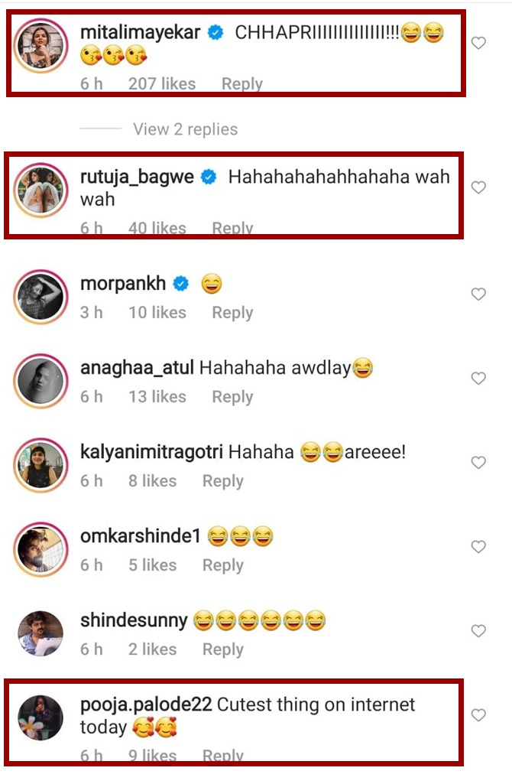Like omkarshinde1's laughing emoji comment

click(478, 547)
